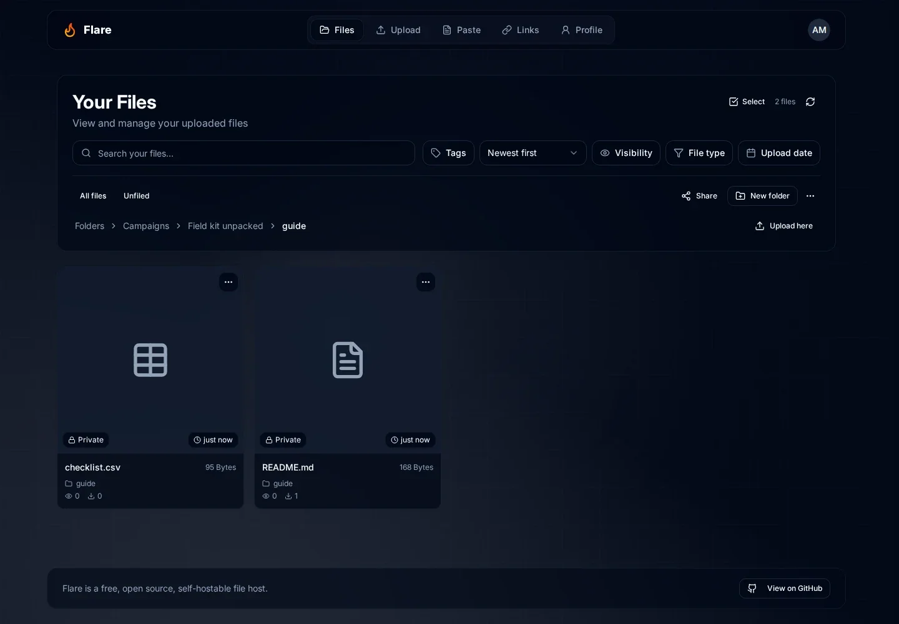Refresh the file list
899x624 pixels.
pos(810,102)
